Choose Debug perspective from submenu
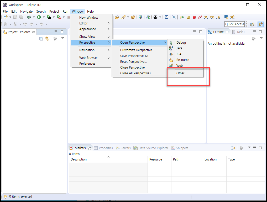The width and height of the screenshot is (267, 202). (x=186, y=42)
